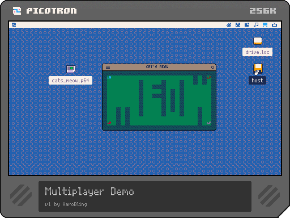Switch to the desktop workspace icon
This screenshot has height=218, width=290.
tap(265, 25)
